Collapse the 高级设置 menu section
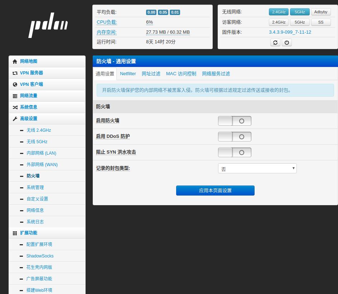 pyautogui.click(x=47, y=119)
